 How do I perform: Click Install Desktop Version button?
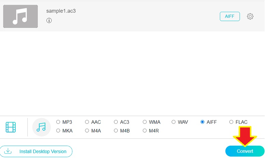[36, 151]
